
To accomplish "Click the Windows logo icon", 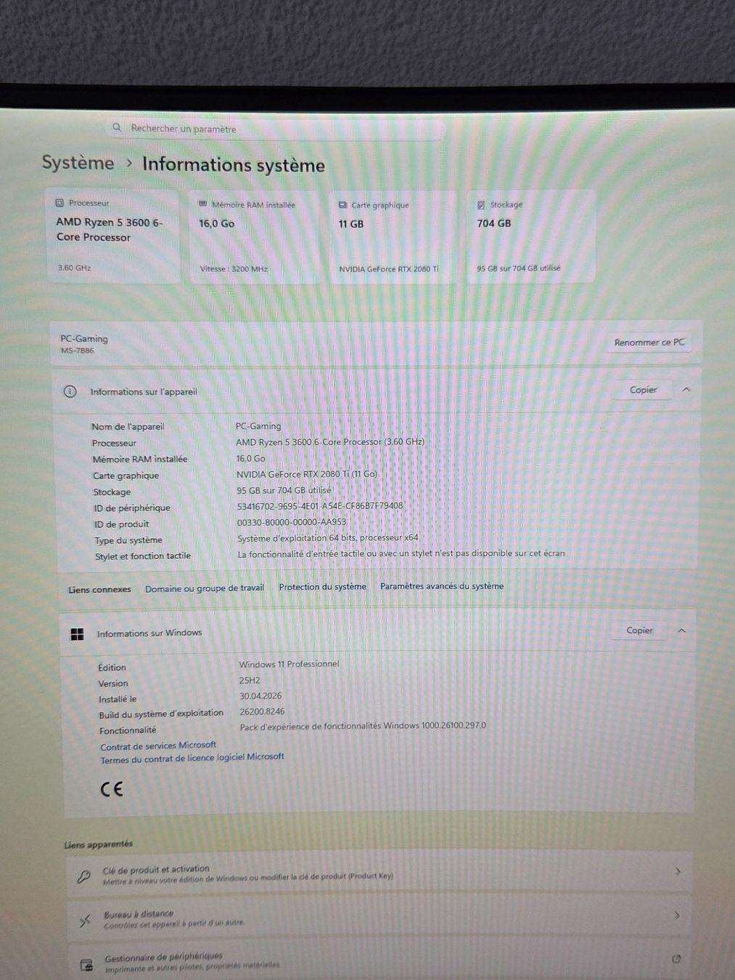I will coord(77,634).
